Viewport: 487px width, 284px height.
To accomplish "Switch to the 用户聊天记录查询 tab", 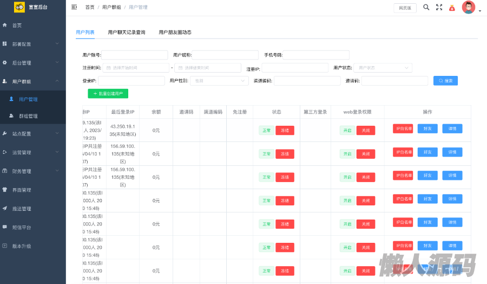I will [x=127, y=33].
